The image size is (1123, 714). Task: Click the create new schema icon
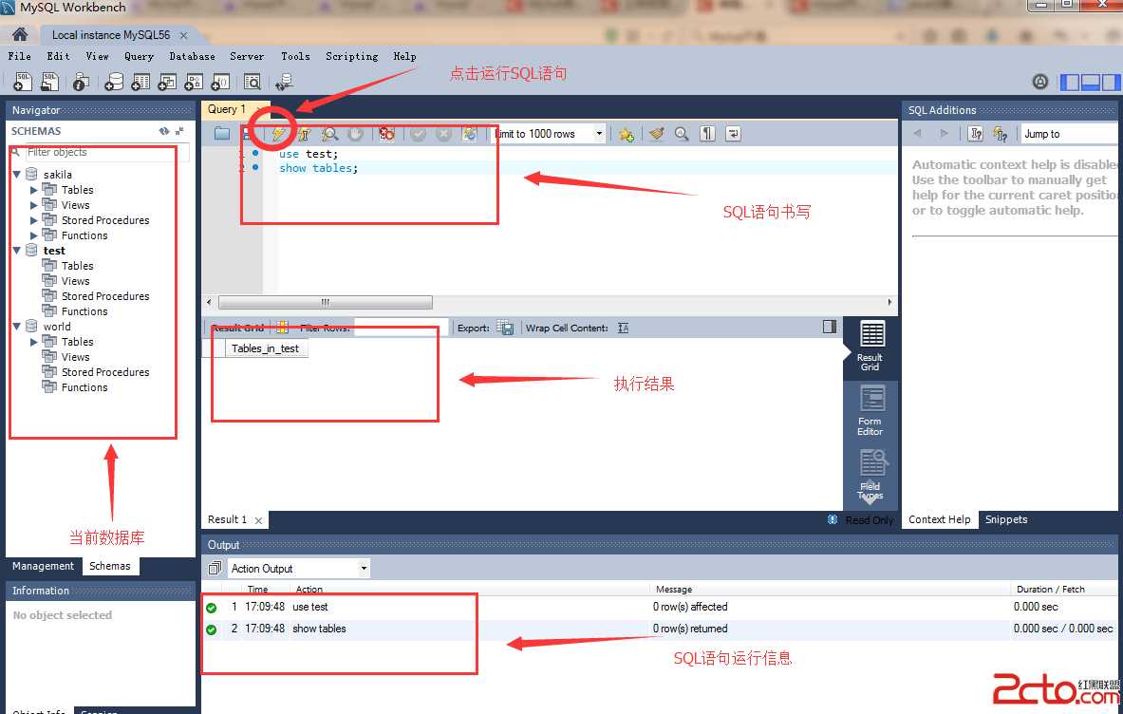click(114, 83)
